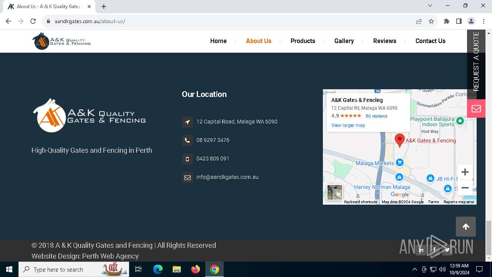Click the taskbar search box

(74, 269)
